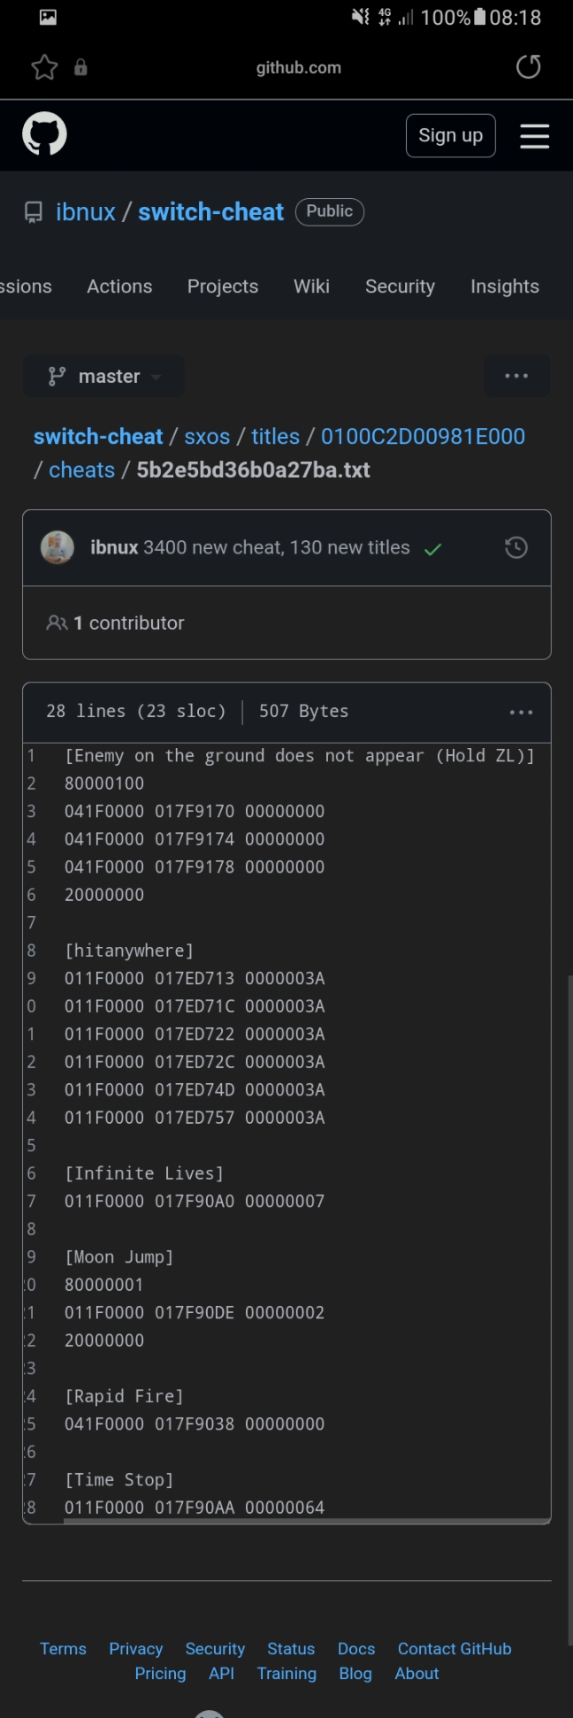Click the Sign up button
This screenshot has height=1718, width=573.
tap(451, 135)
